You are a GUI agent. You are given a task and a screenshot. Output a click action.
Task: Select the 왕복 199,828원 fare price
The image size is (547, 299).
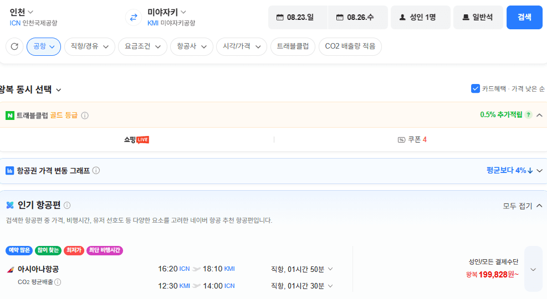[492, 275]
